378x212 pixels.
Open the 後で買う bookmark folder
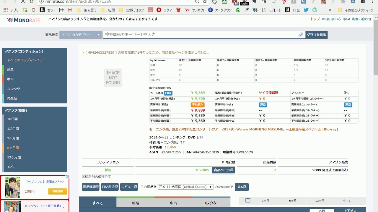[86, 10]
